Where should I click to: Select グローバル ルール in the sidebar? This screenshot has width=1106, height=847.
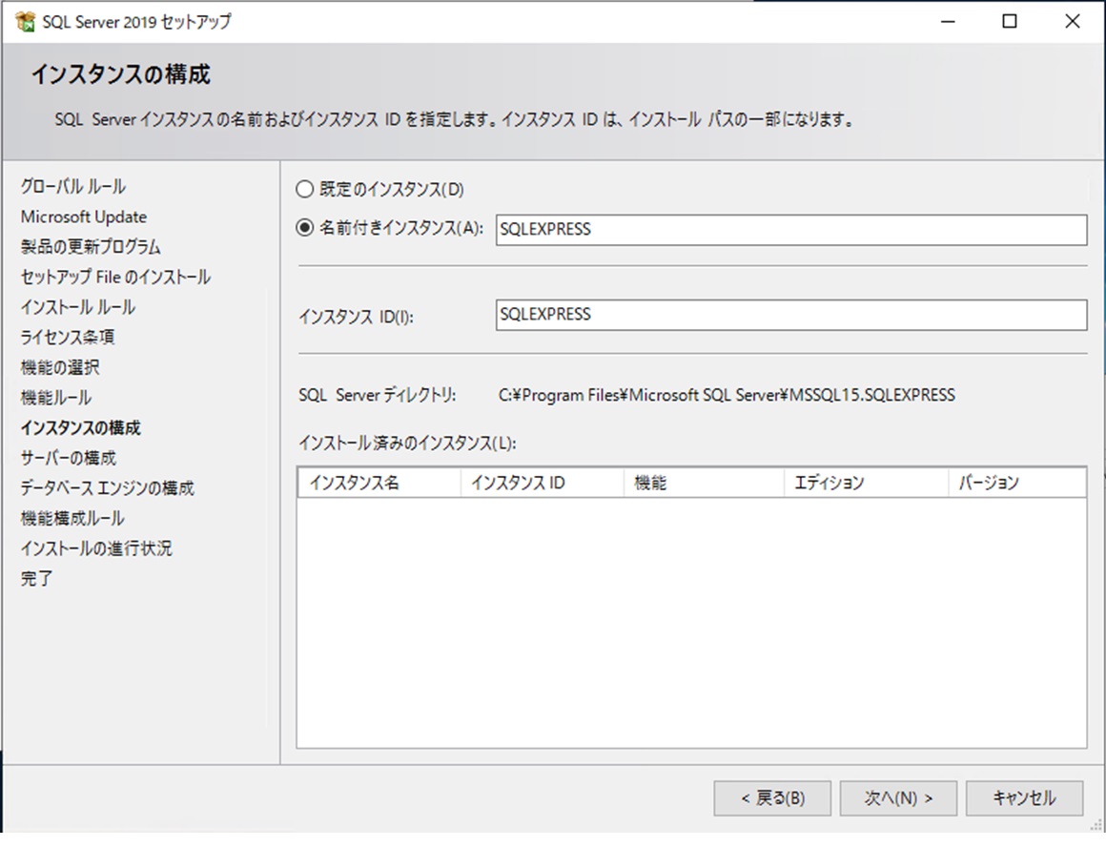coord(73,187)
